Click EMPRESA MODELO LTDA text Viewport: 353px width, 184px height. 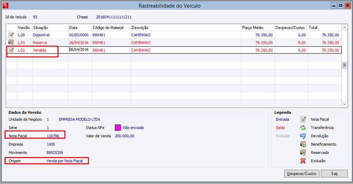click(79, 120)
